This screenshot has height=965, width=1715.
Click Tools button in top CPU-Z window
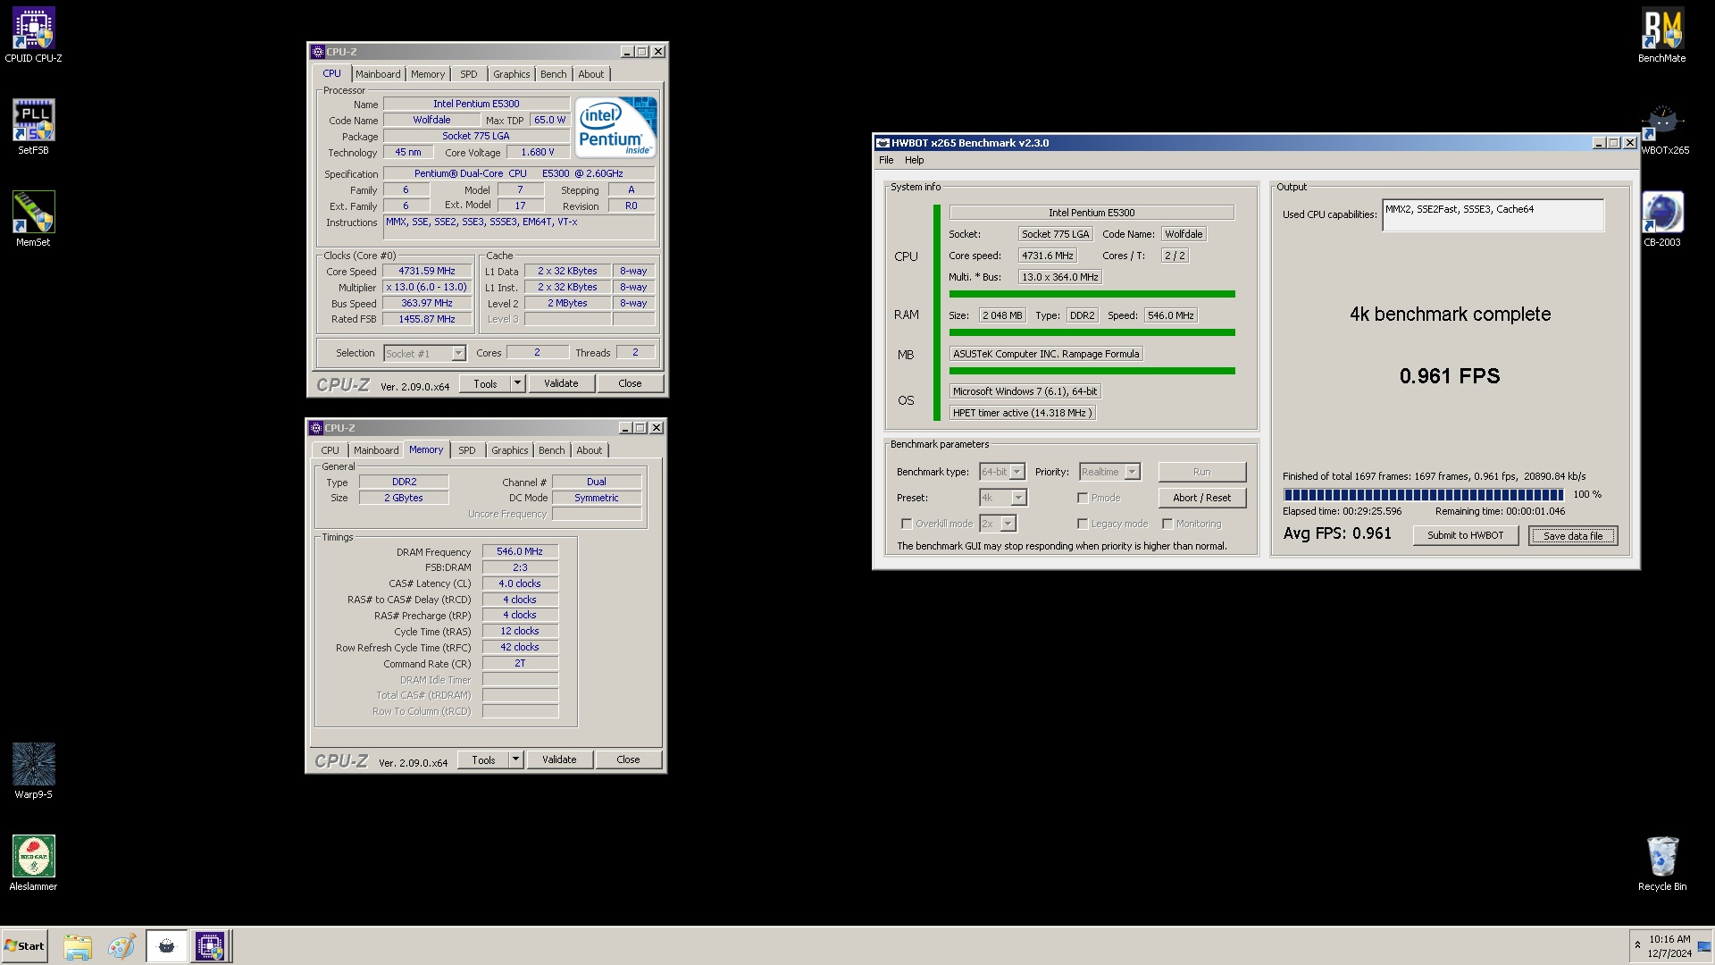[x=485, y=383]
